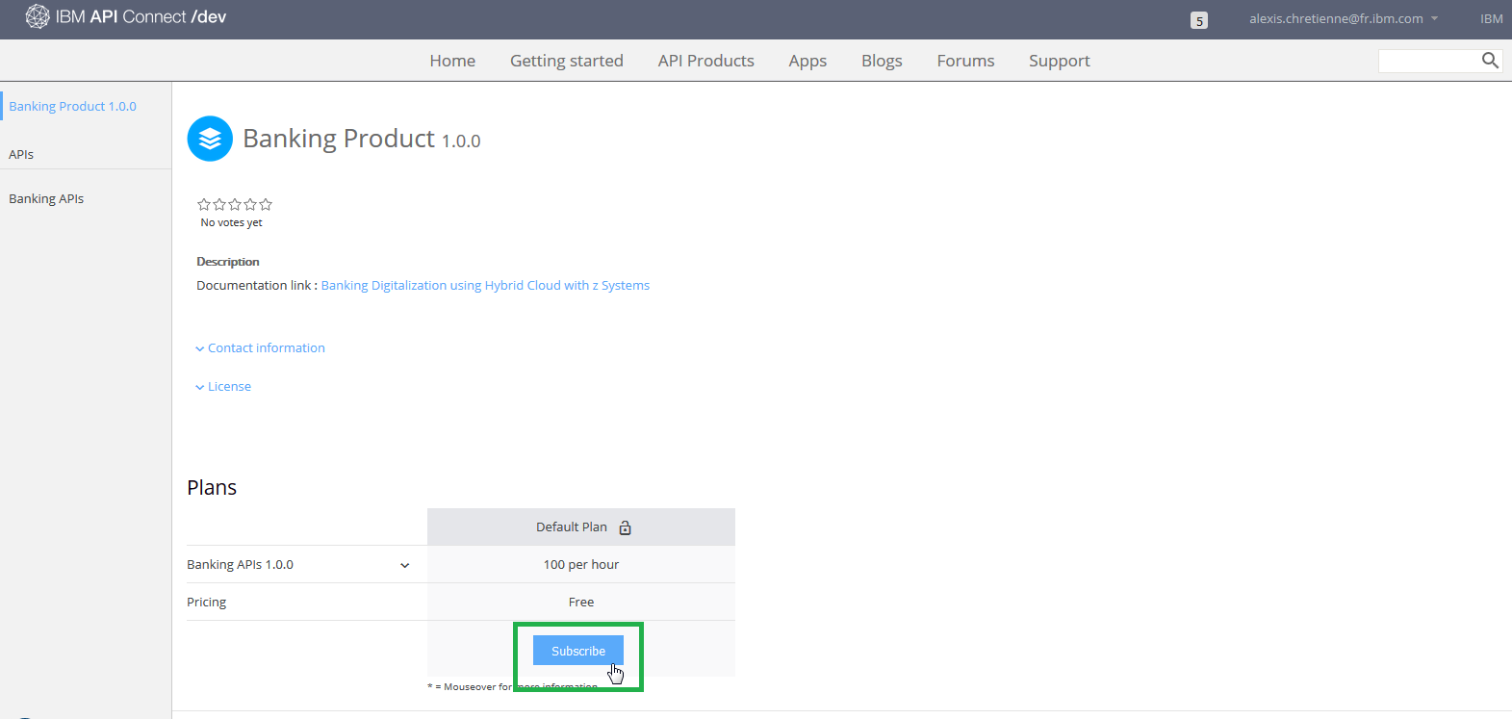Click the IBM API Connect /dev title
Viewport: 1512px width, 719px height.
141,16
